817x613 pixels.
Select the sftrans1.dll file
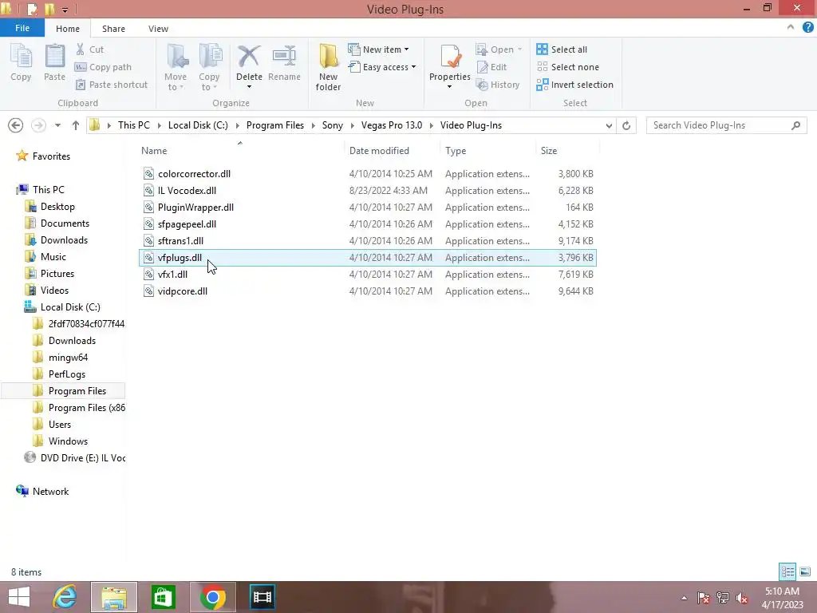click(367, 241)
